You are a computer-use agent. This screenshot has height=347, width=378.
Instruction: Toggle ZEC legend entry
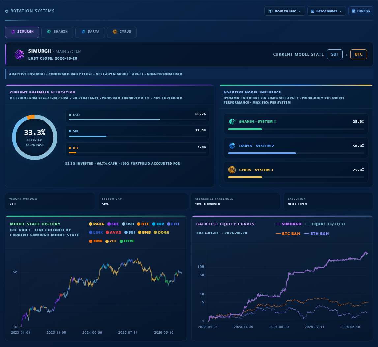pyautogui.click(x=111, y=241)
